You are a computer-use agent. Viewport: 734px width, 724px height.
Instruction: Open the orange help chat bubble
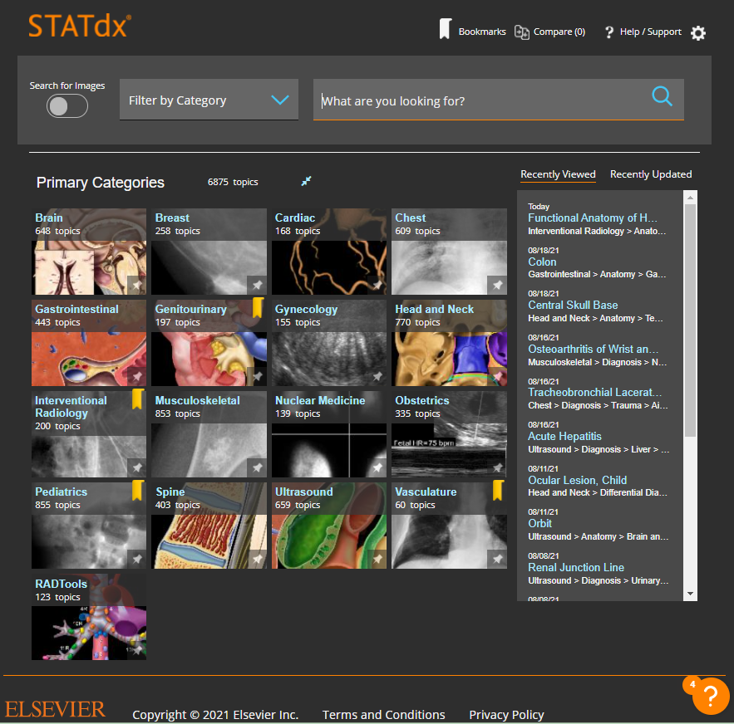point(710,696)
